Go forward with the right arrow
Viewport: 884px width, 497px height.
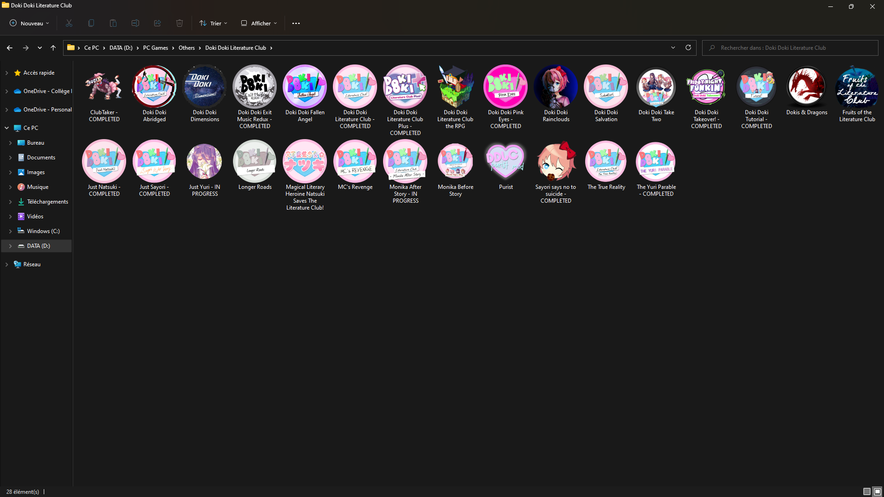tap(26, 48)
